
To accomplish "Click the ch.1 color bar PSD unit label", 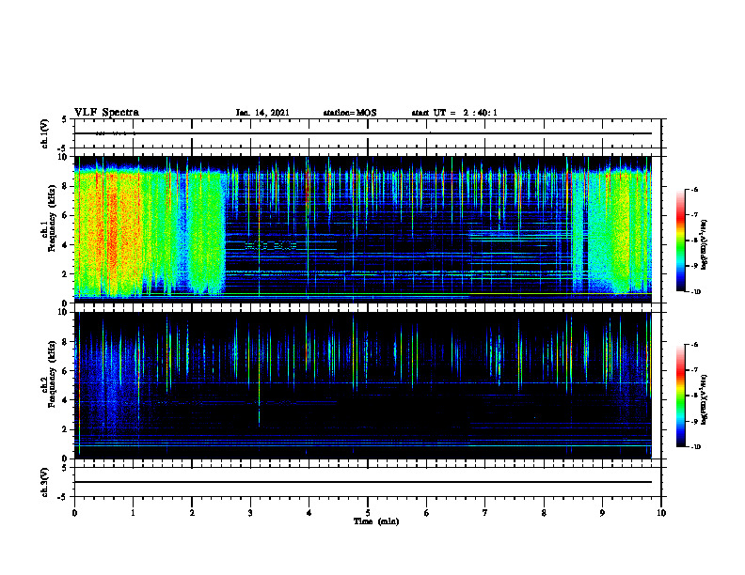I will (704, 244).
